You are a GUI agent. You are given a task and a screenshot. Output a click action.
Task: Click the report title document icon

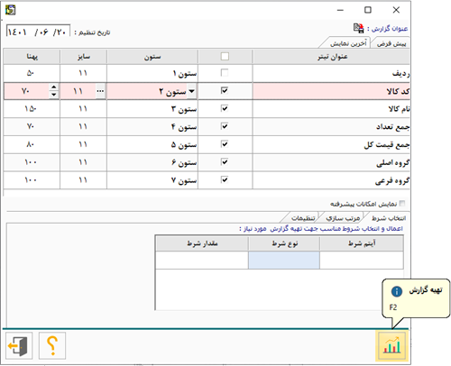[x=358, y=28]
